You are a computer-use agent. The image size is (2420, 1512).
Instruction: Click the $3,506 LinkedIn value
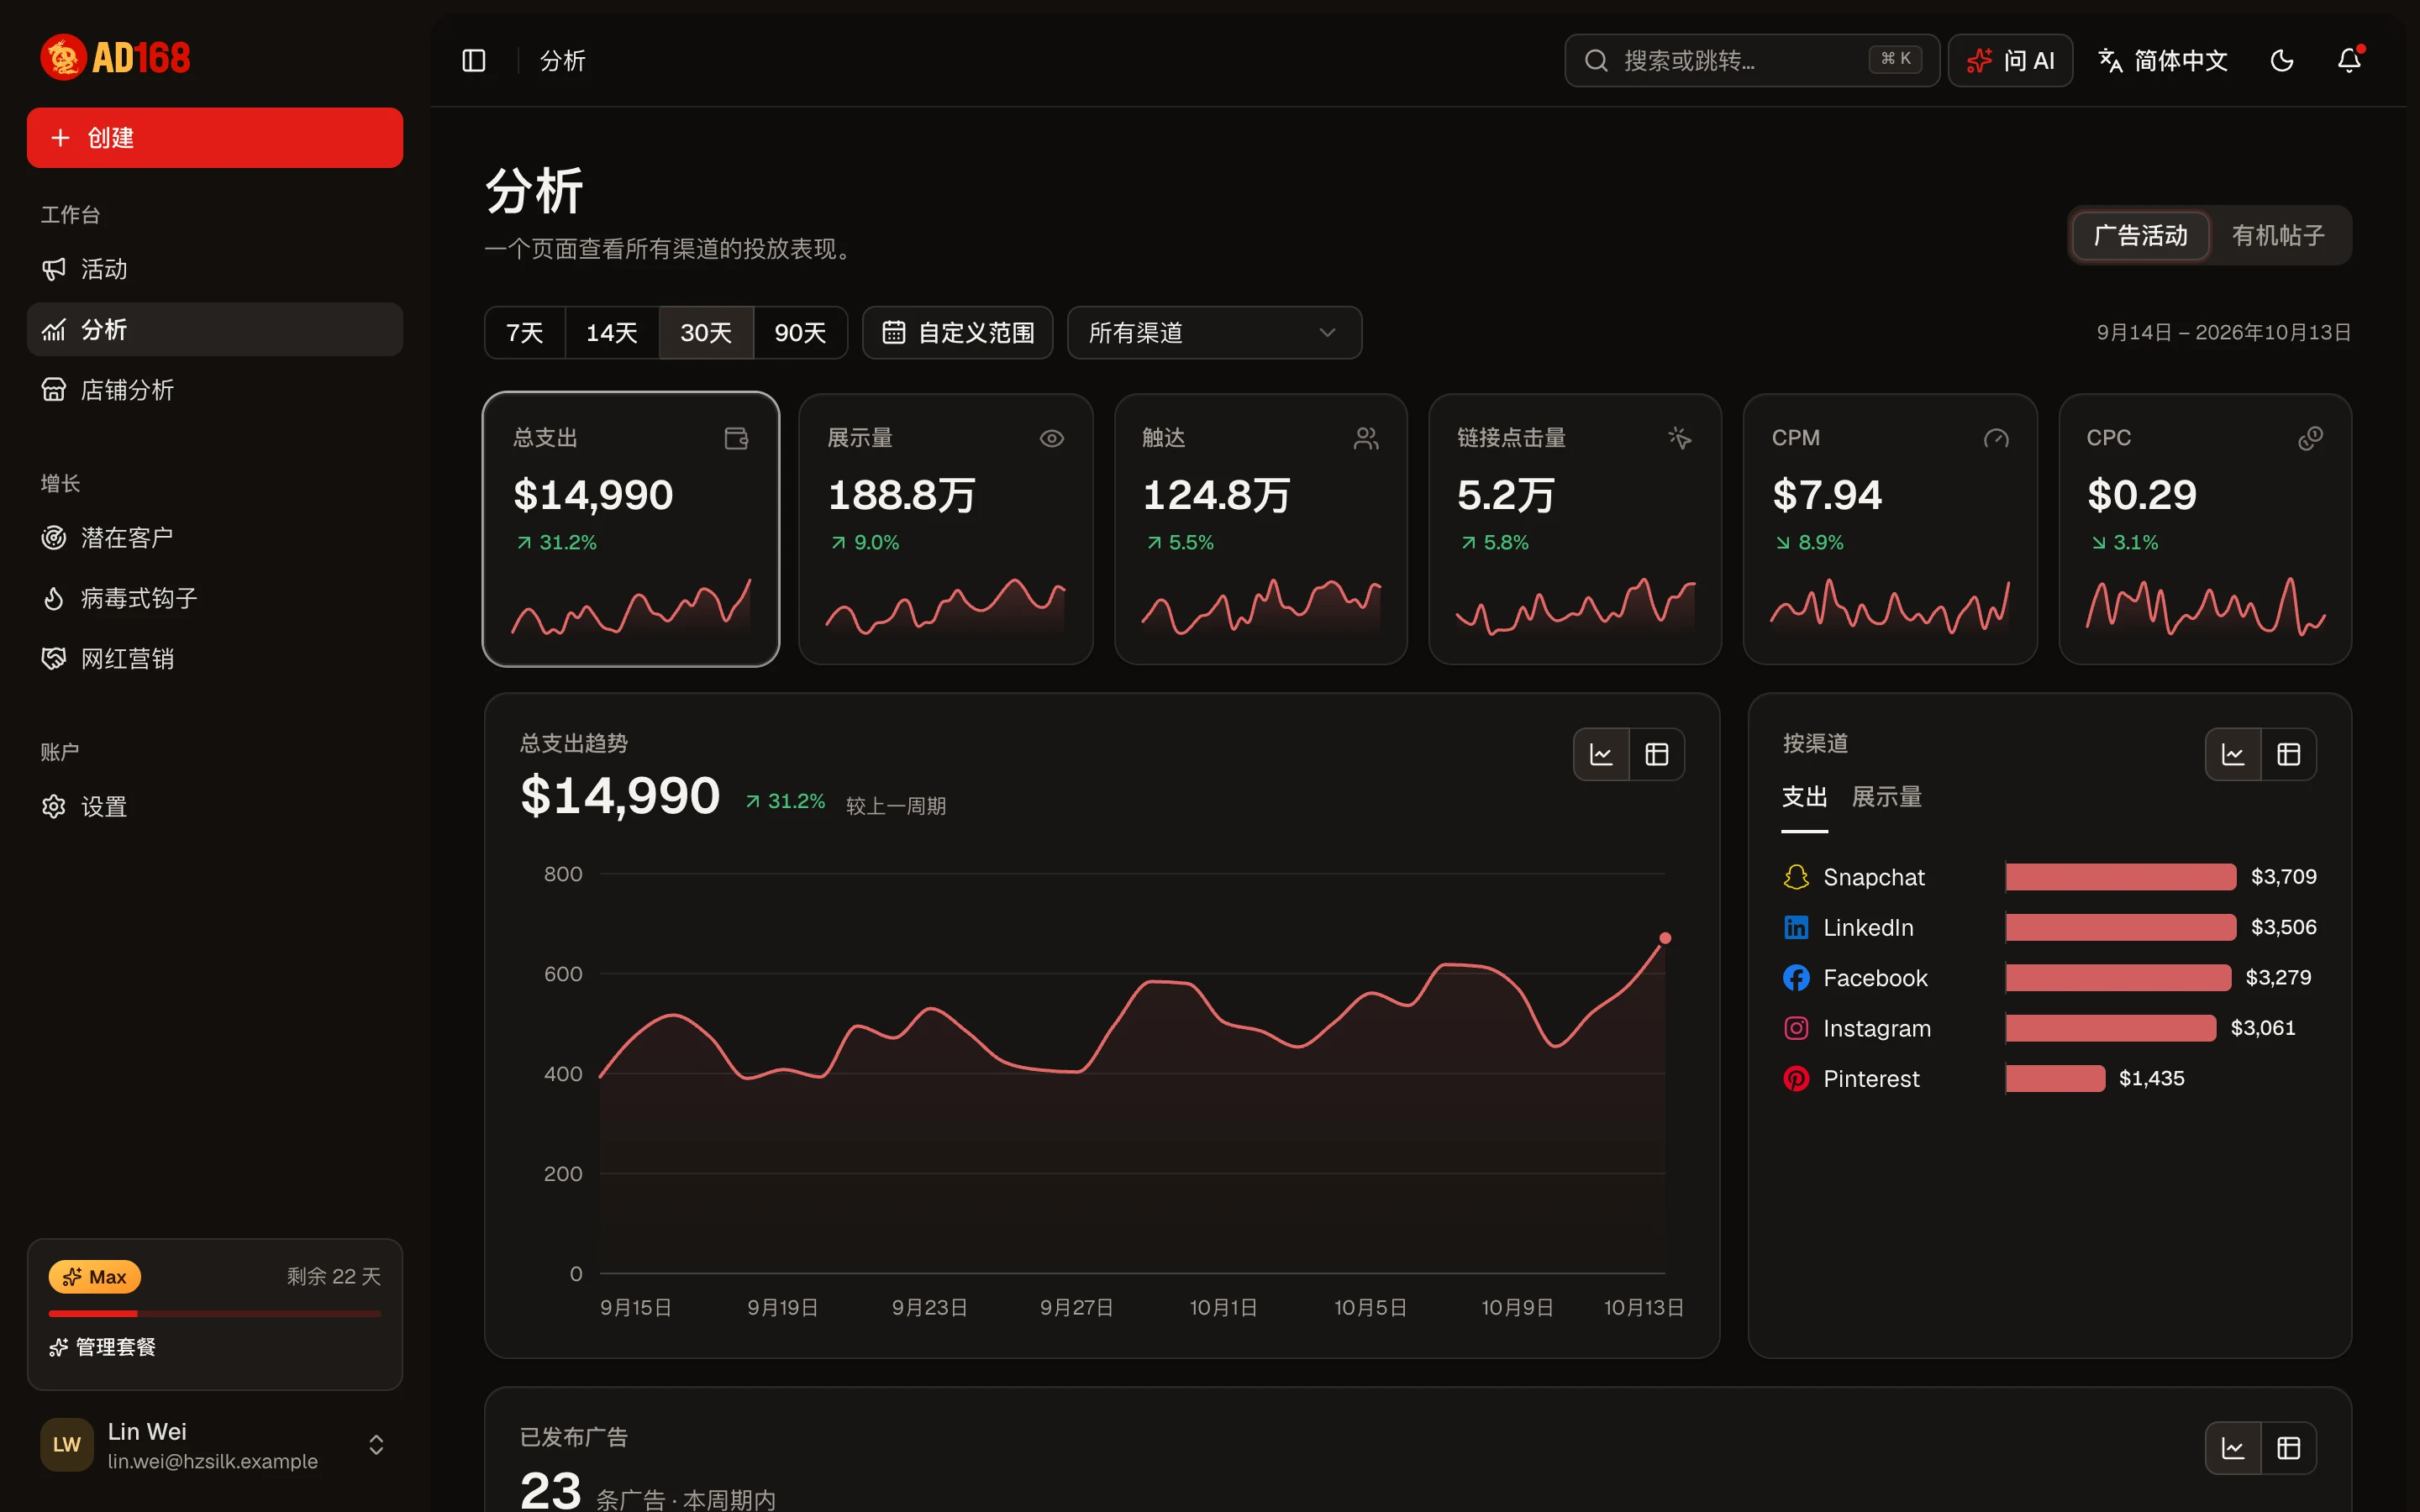[x=2283, y=927]
